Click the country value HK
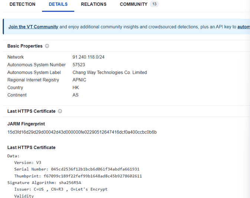The height and width of the screenshot is (198, 250). (76, 88)
